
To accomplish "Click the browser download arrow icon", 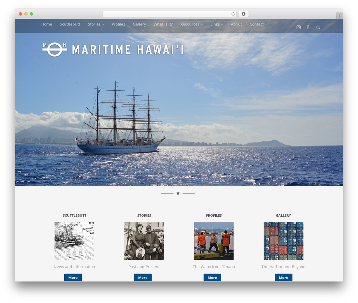I will 243,14.
